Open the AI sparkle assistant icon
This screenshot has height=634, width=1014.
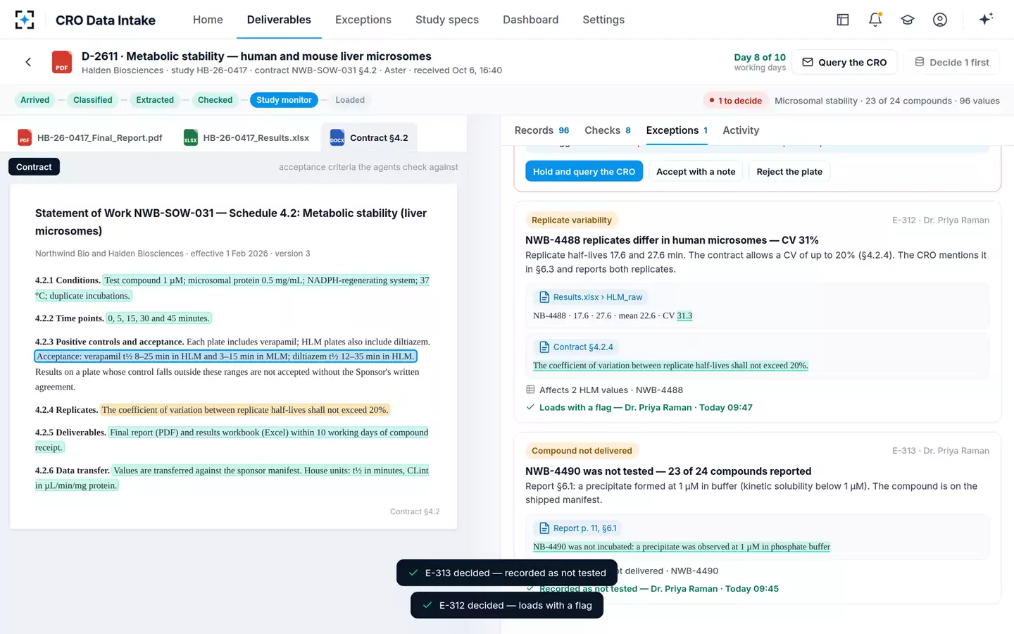[986, 19]
